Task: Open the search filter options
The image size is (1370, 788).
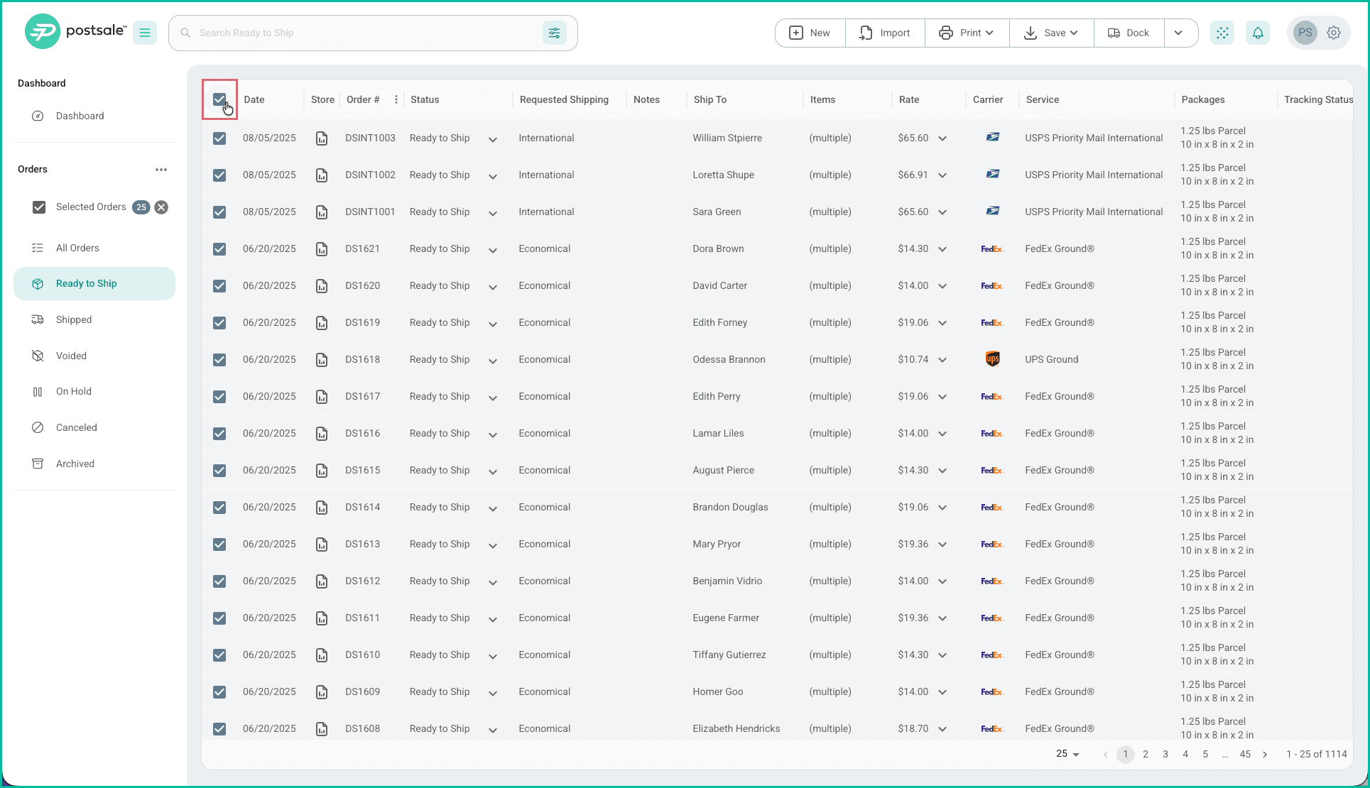Action: tap(555, 33)
